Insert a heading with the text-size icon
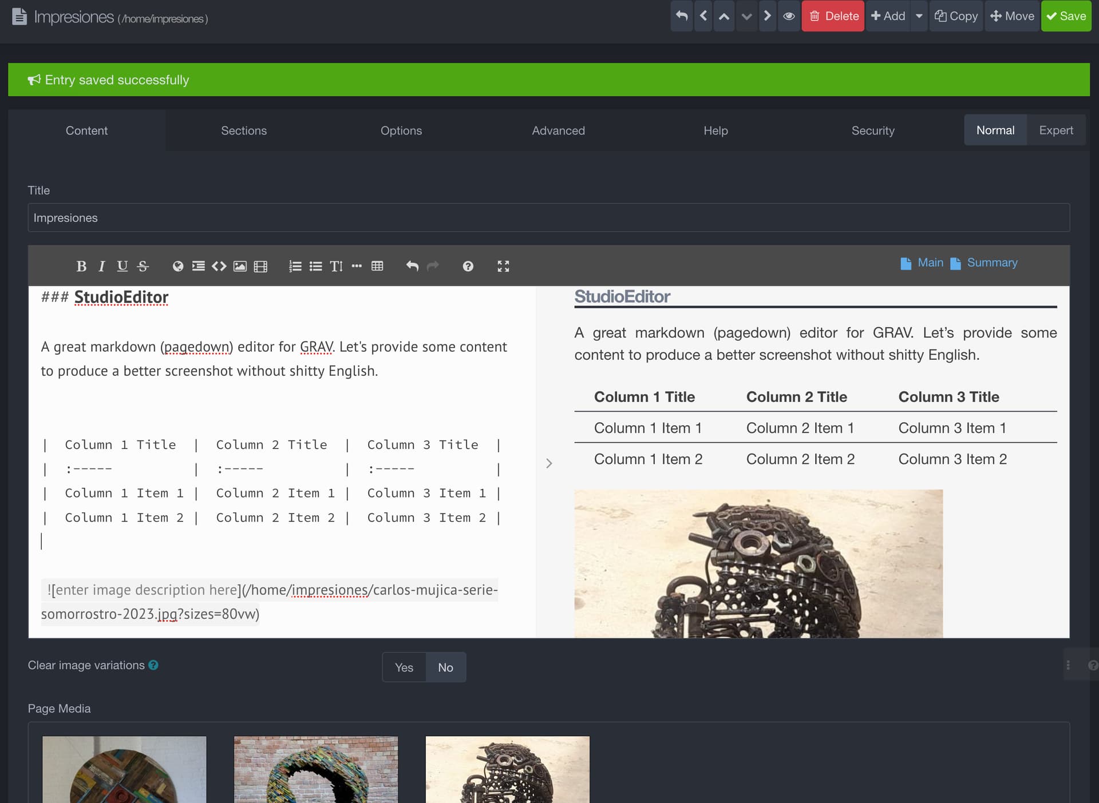The height and width of the screenshot is (803, 1099). [337, 266]
